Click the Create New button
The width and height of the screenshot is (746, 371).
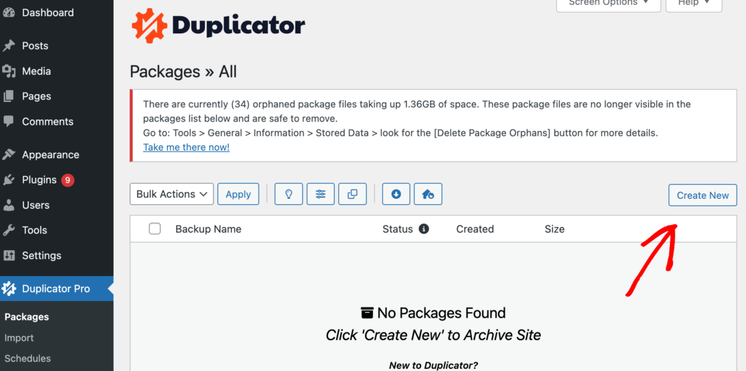click(703, 196)
